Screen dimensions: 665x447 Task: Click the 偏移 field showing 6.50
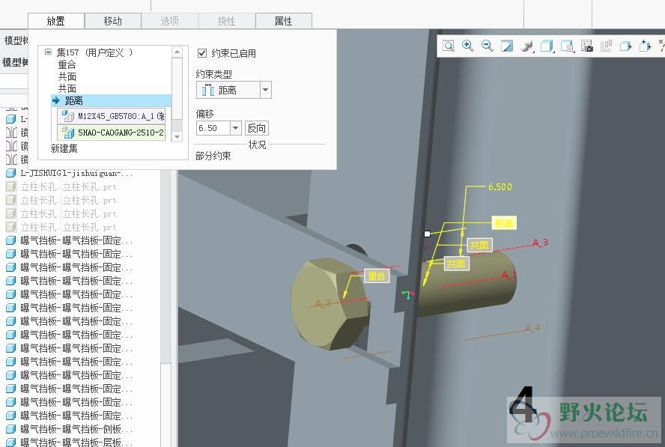coord(213,127)
